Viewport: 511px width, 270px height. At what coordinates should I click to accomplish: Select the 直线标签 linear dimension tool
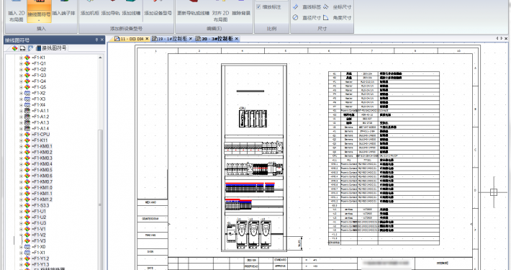click(x=307, y=7)
